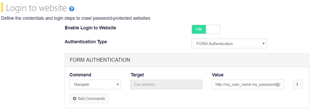316x111 pixels.
Task: Click the white handle of the login switch
Action: [x=213, y=29]
